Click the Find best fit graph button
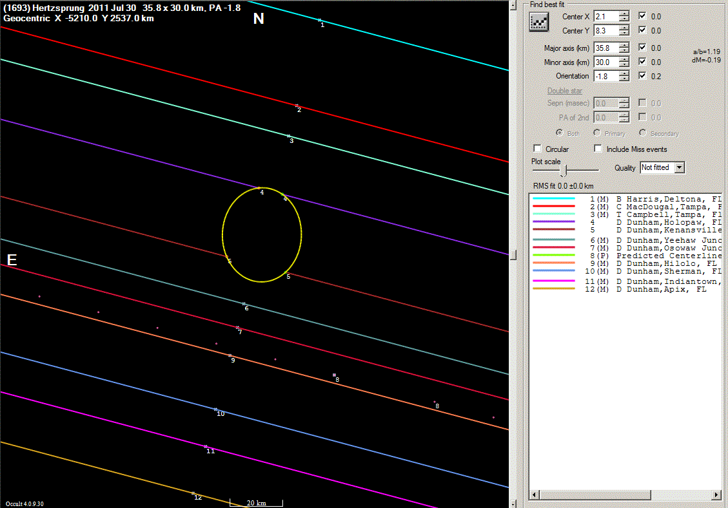The height and width of the screenshot is (508, 728). (538, 23)
